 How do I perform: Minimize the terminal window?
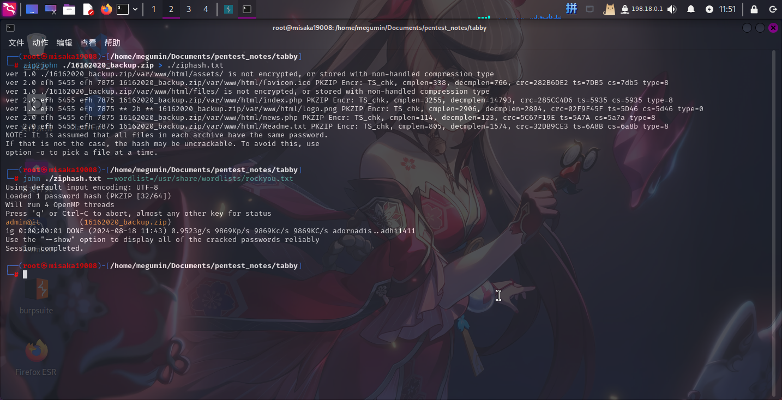(747, 28)
